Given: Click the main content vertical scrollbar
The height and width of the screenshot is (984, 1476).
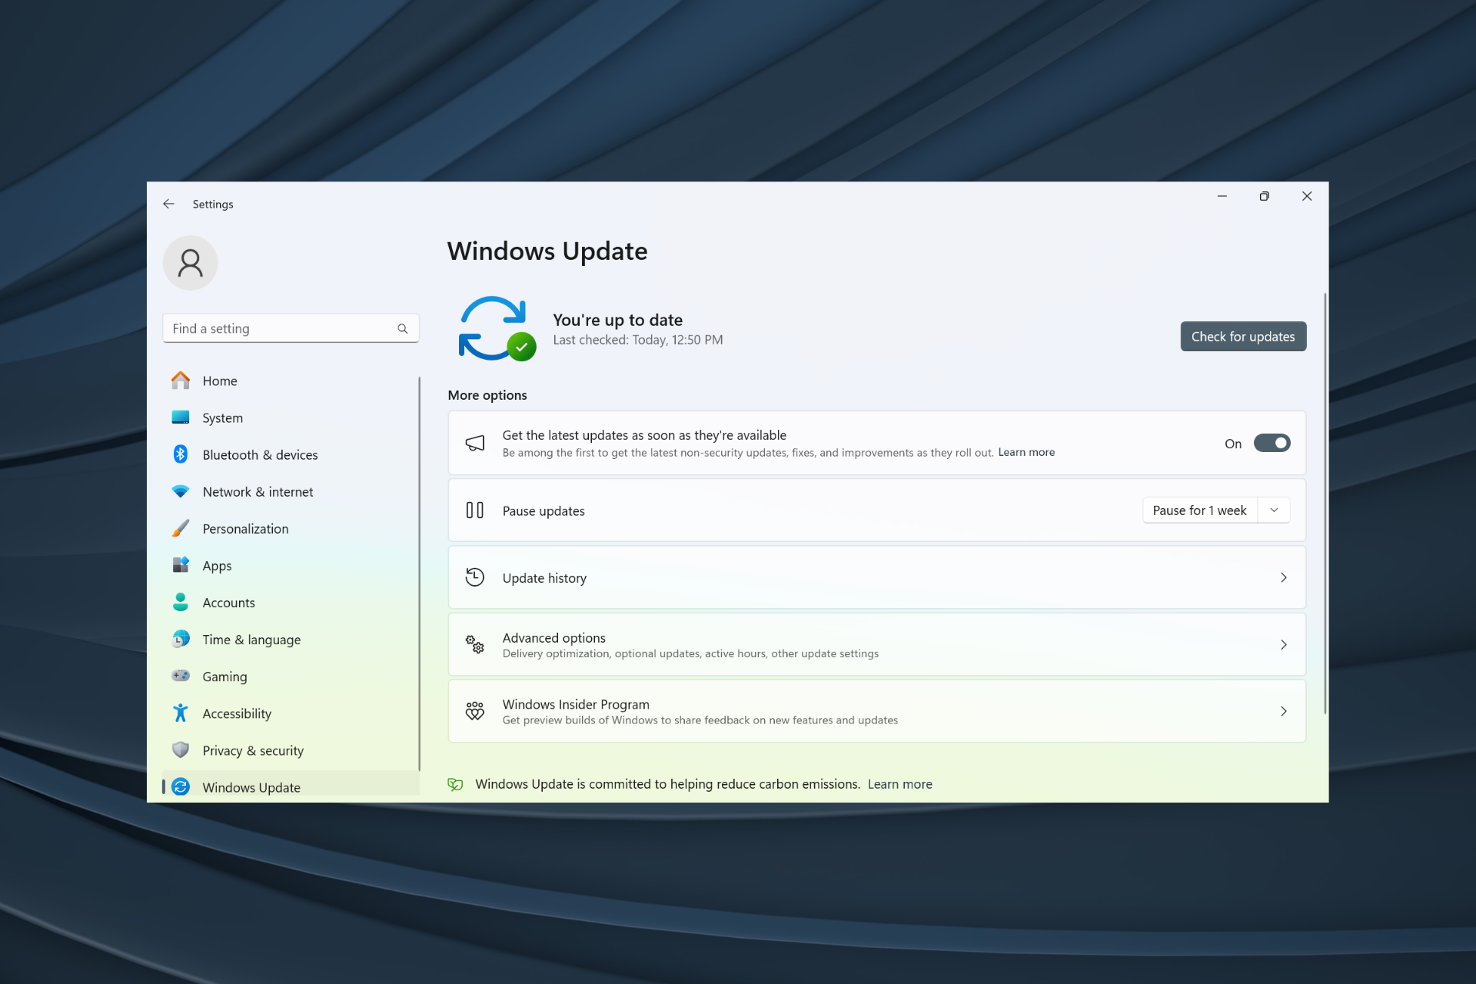Looking at the screenshot, I should point(1325,504).
